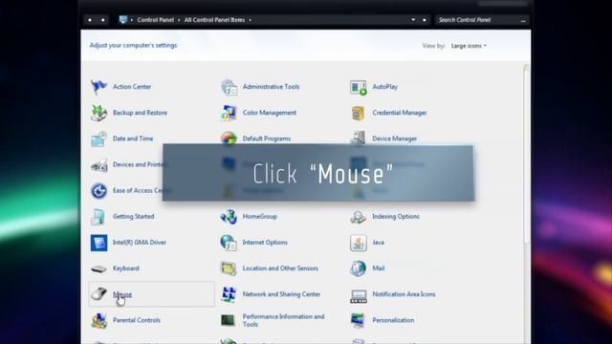
Task: Open Internet Options globe icon
Action: 229,243
